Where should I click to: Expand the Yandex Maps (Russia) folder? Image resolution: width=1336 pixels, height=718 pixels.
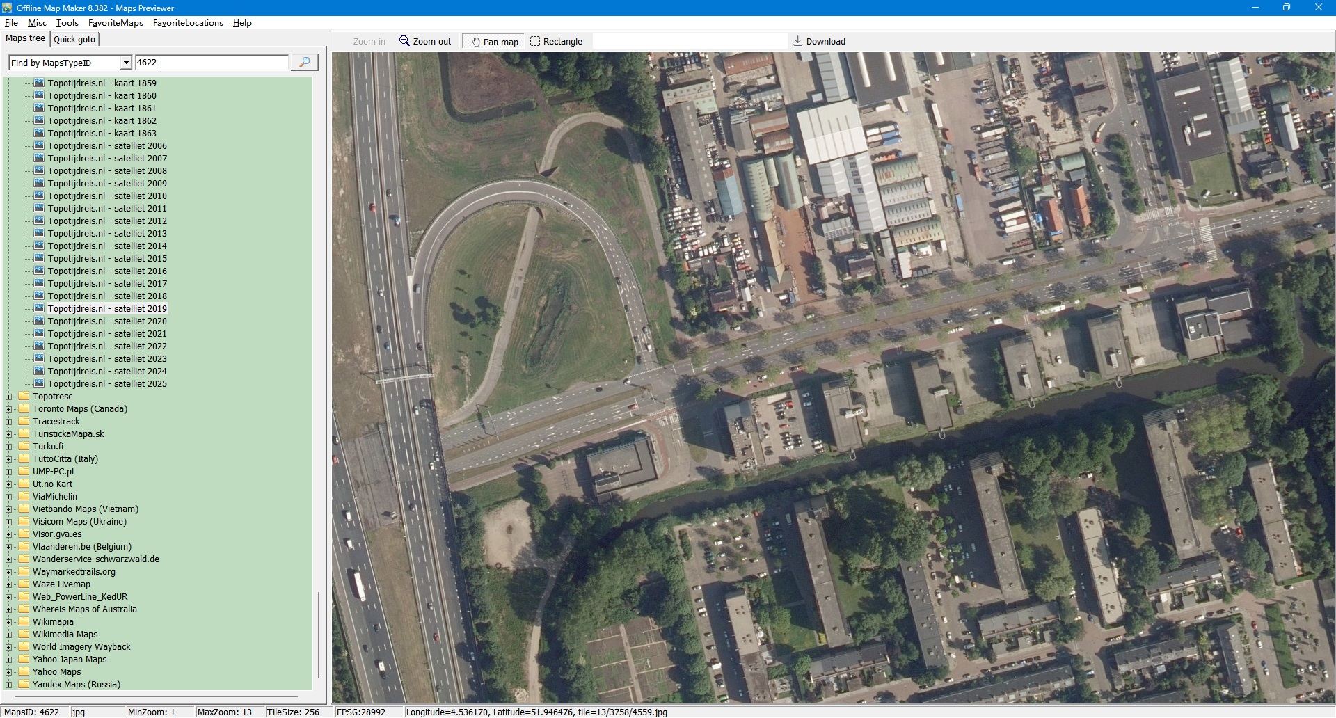coord(9,685)
